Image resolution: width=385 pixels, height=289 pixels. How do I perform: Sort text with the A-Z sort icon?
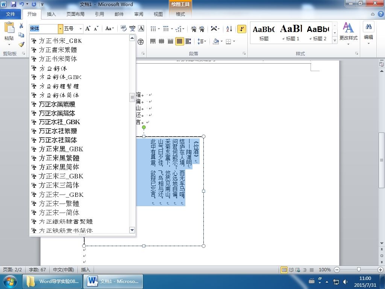tap(229, 29)
